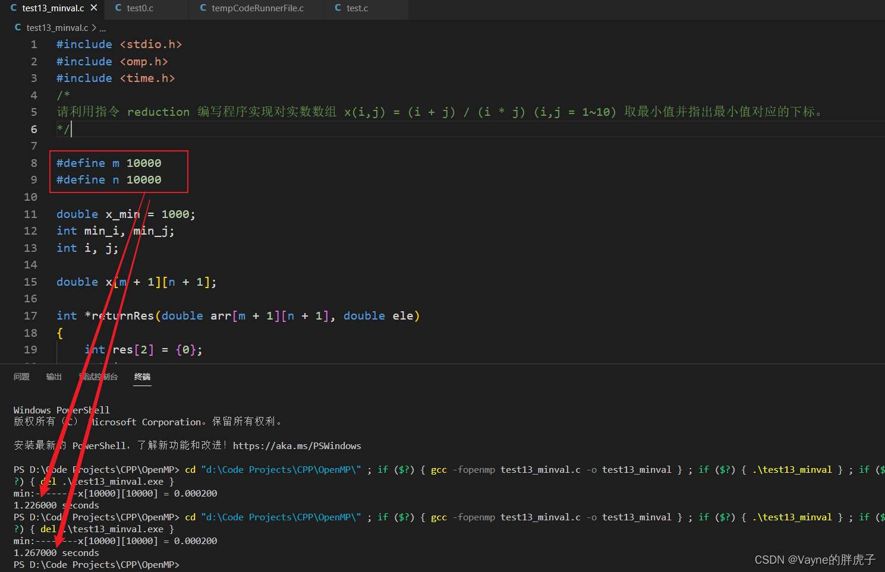Viewport: 885px width, 572px height.
Task: Open the 问题 (Problems) panel tab
Action: pyautogui.click(x=21, y=377)
